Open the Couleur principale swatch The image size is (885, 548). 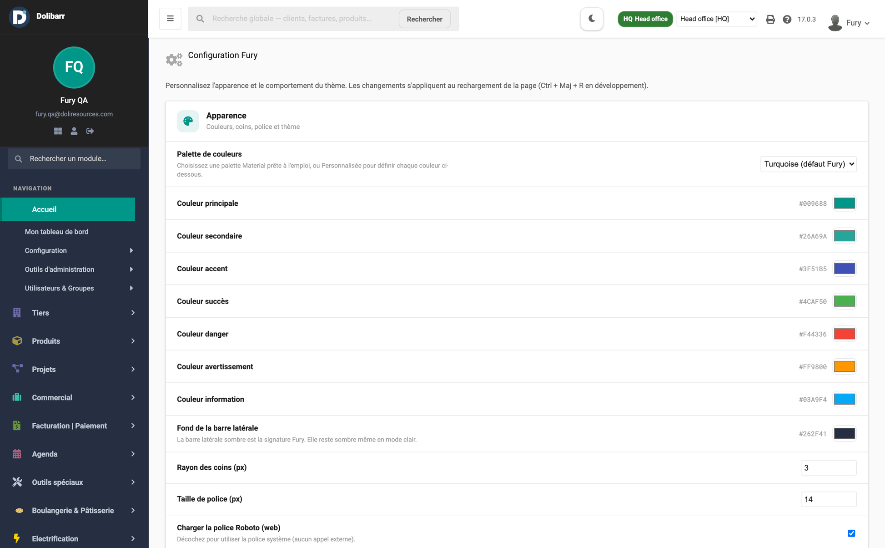[845, 203]
